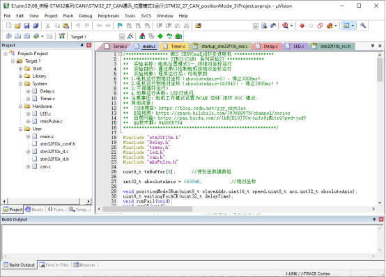The image size is (386, 277).
Task: Toggle auto-hide pin on the Build Output panel
Action: 374,219
